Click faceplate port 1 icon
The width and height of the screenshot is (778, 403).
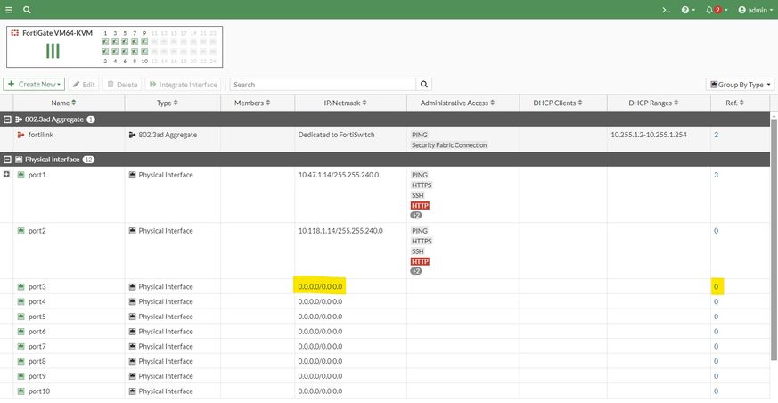(105, 42)
